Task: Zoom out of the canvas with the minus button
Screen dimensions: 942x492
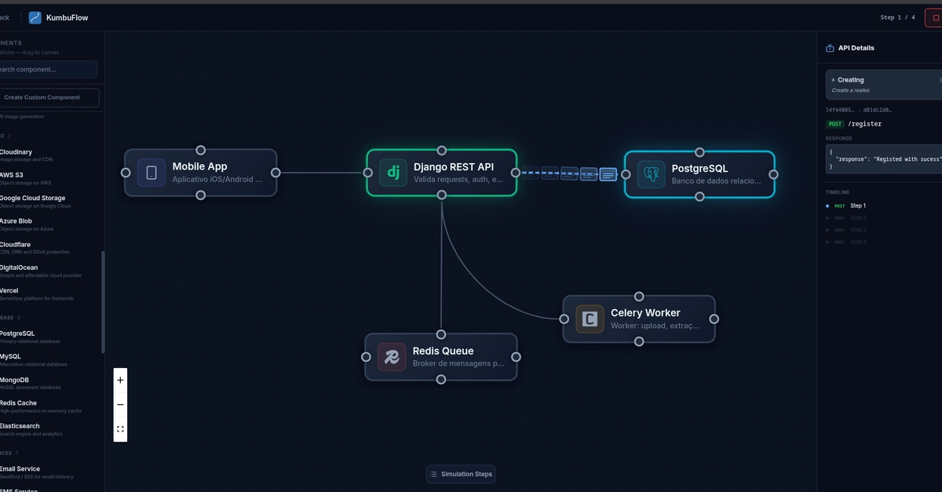Action: pyautogui.click(x=120, y=404)
